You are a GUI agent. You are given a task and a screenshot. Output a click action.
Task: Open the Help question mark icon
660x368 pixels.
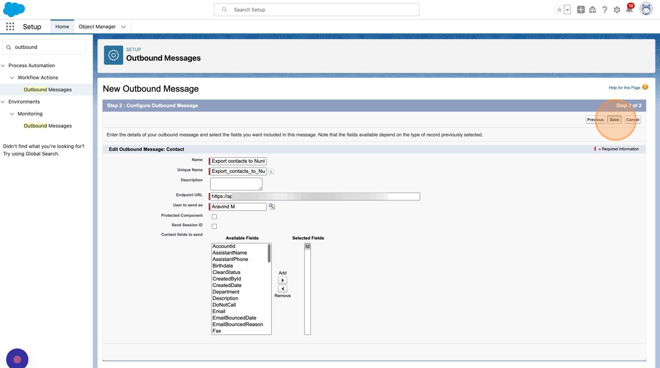605,9
